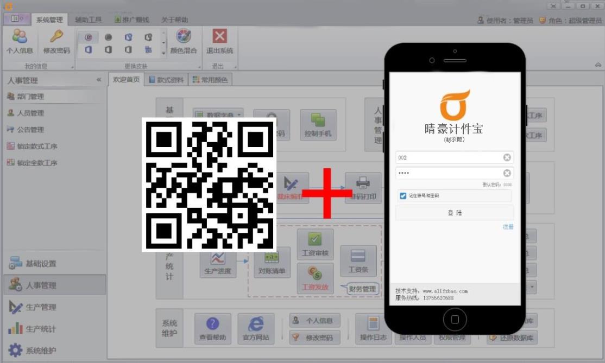Clear the 002 username field on phone
Screen dimensions: 605x363
(507, 157)
